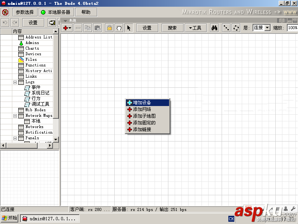Click the red disconnect icon at top left
Image resolution: width=298 pixels, height=224 pixels.
tap(5, 12)
